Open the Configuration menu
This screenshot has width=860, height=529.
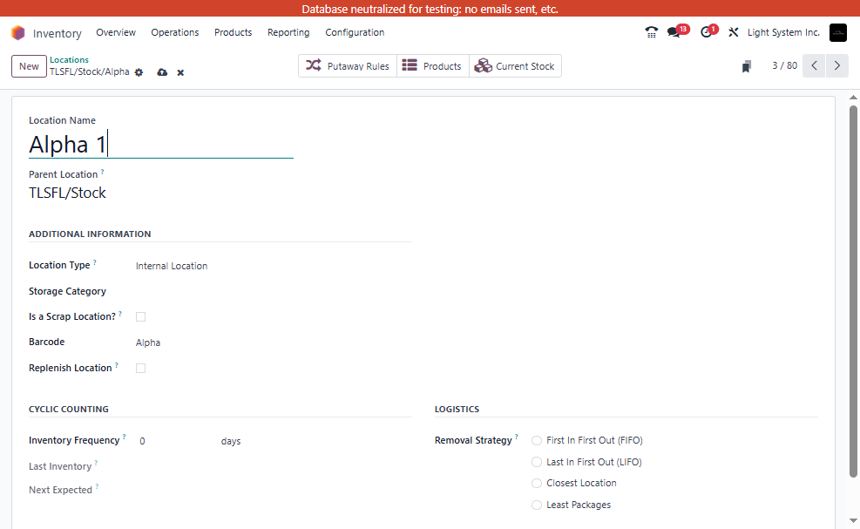tap(355, 32)
